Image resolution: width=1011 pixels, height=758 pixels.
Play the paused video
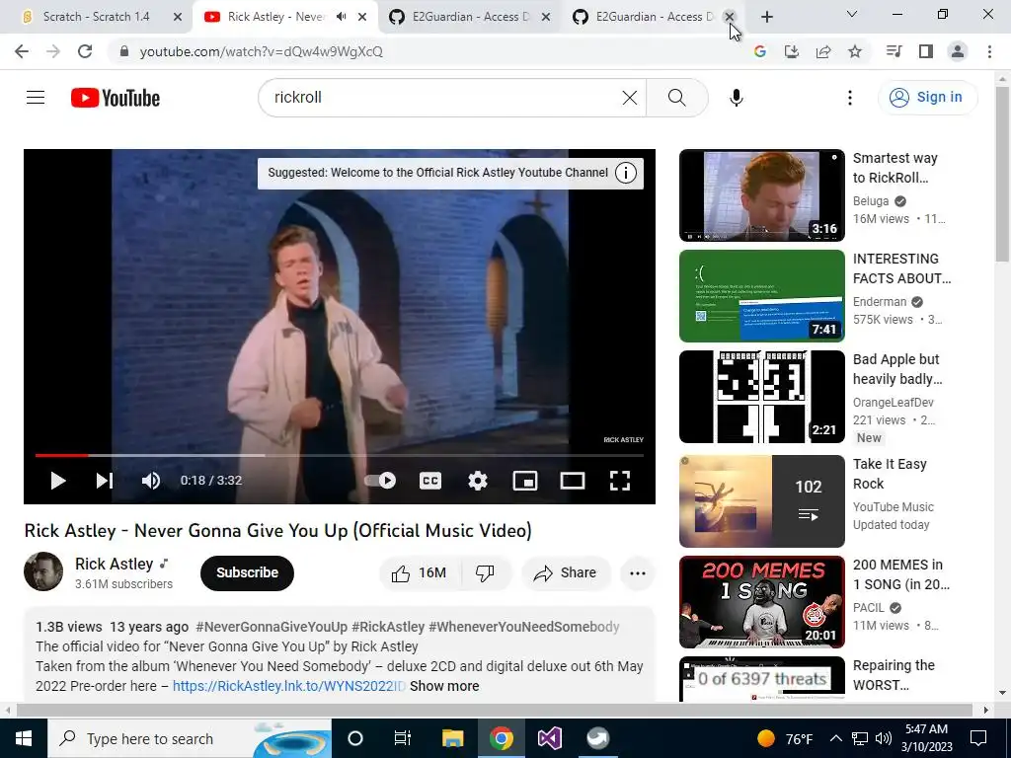coord(57,481)
